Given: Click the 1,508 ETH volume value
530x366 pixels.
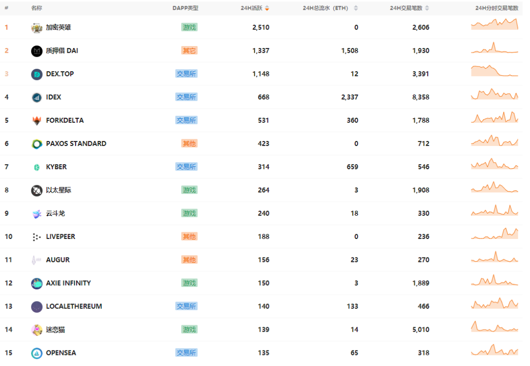Looking at the screenshot, I should click(x=349, y=51).
